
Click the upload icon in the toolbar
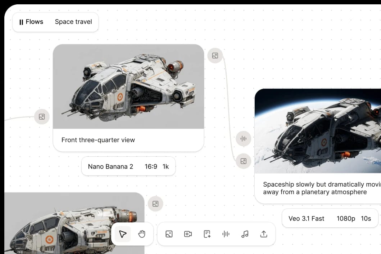pos(264,234)
